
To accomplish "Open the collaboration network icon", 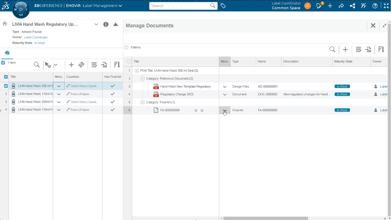I will coord(352,6).
